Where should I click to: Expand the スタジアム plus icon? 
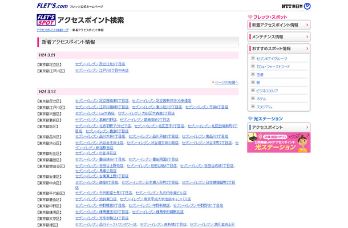click(253, 106)
